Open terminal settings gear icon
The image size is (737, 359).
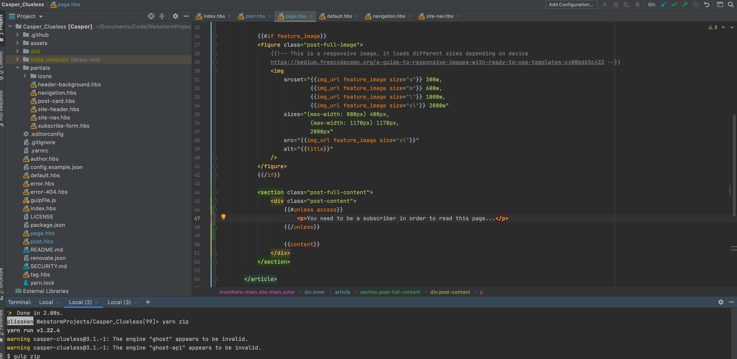(x=721, y=302)
